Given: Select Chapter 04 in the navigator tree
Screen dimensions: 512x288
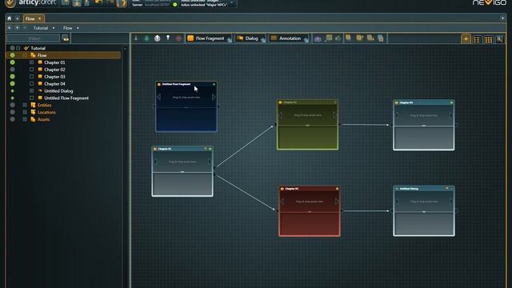Looking at the screenshot, I should pyautogui.click(x=54, y=84).
